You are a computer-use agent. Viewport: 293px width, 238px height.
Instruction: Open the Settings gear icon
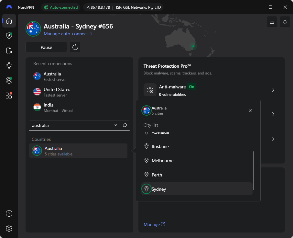click(9, 228)
